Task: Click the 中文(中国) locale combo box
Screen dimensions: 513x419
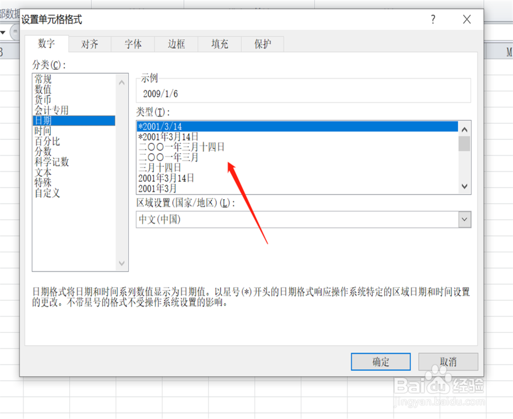Action: click(303, 219)
